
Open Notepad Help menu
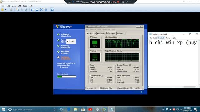point(174,38)
